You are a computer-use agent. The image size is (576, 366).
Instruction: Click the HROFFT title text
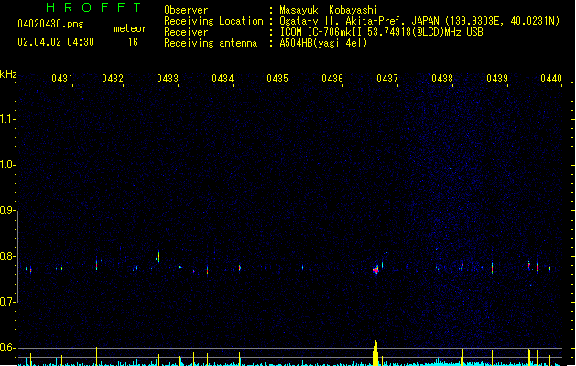[x=93, y=7]
